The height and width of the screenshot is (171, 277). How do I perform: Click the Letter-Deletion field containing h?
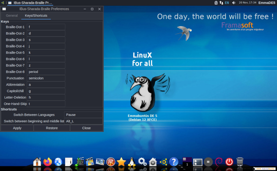coord(46,98)
